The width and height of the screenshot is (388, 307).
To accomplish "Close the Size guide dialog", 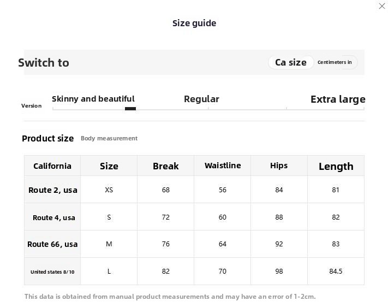I will point(382,5).
